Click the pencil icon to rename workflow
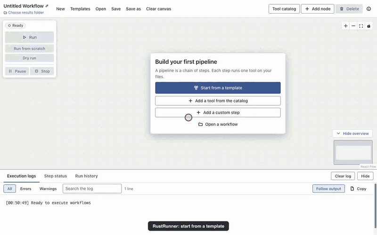The width and height of the screenshot is (377, 235). [47, 6]
